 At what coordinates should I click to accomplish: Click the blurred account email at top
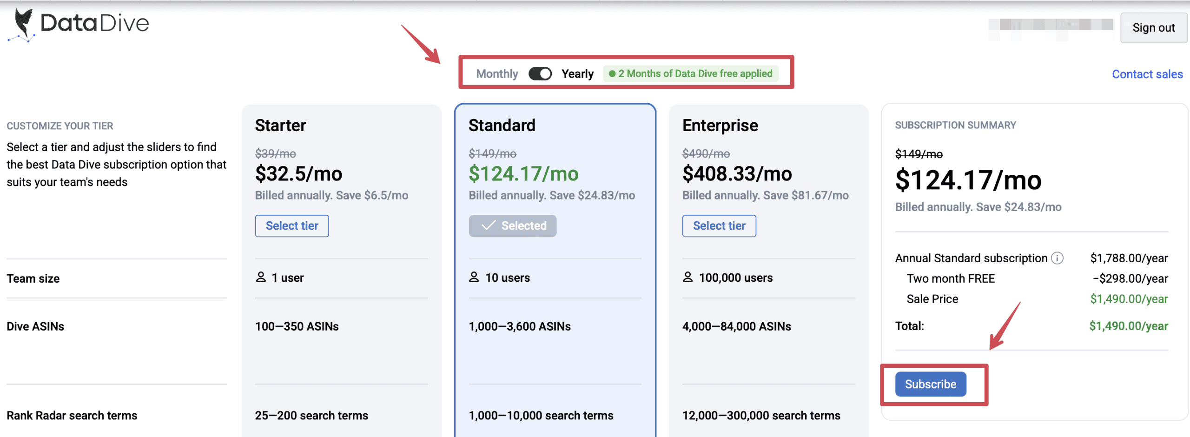pyautogui.click(x=1051, y=28)
